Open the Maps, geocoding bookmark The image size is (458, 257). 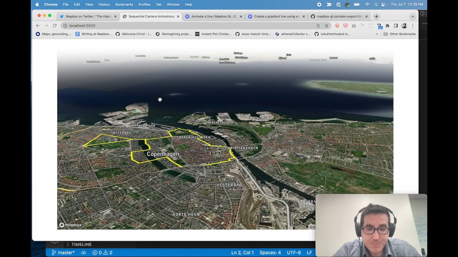point(53,34)
